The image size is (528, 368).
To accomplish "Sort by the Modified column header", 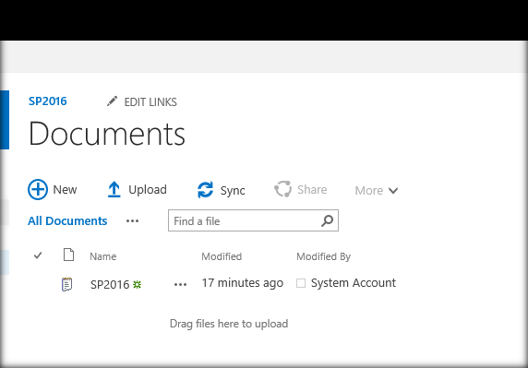I will (222, 256).
